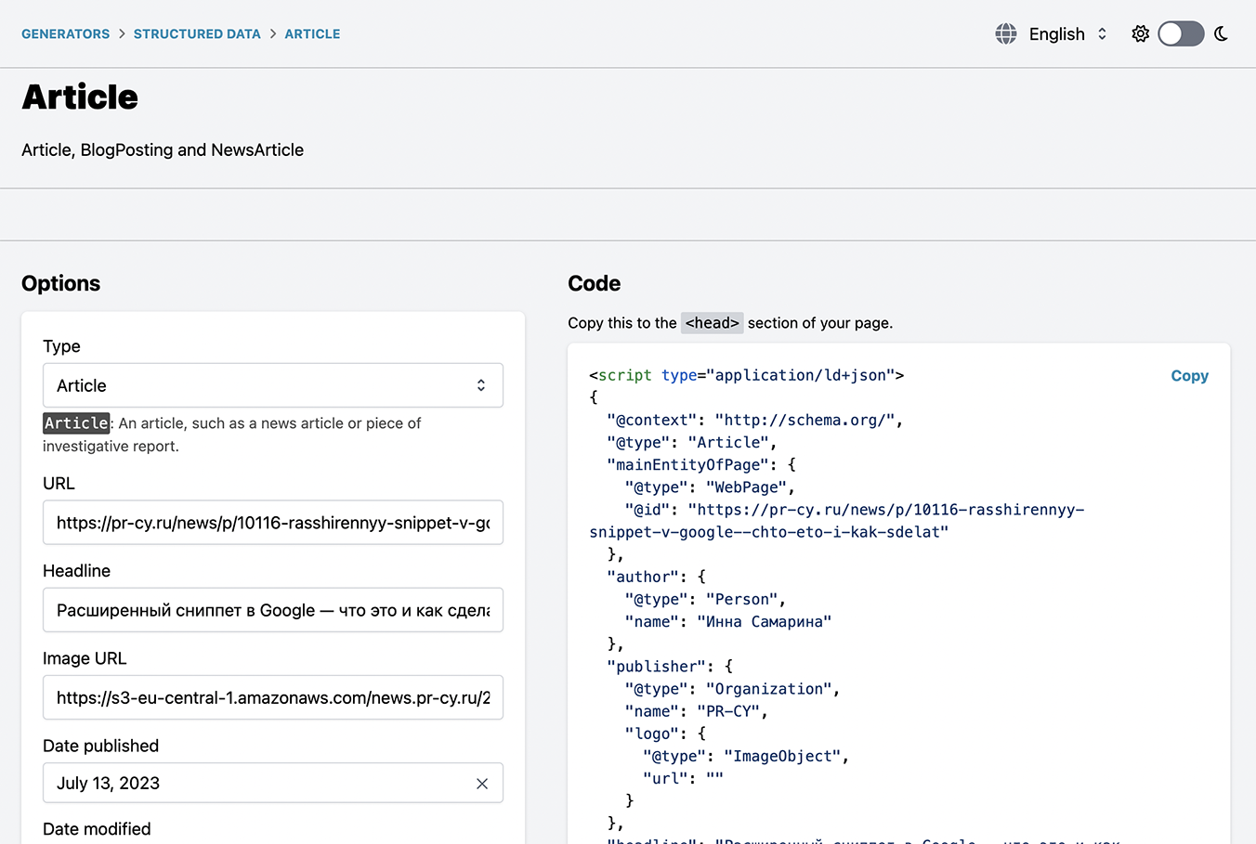Click into the URL input field

[272, 523]
